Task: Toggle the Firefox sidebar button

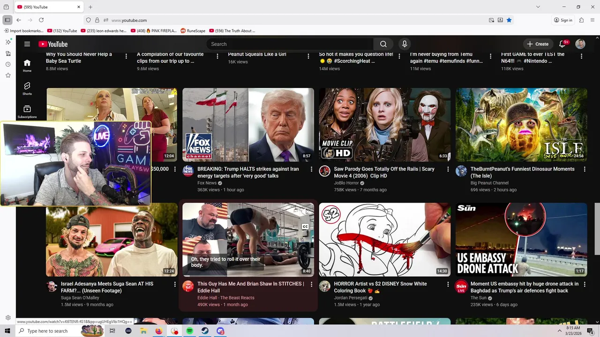Action: coord(7,20)
